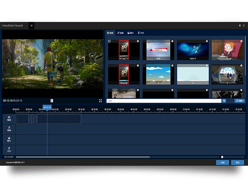The height and width of the screenshot is (186, 248).
Task: Click the fullscreen icon below the preview
Action: pos(100,100)
